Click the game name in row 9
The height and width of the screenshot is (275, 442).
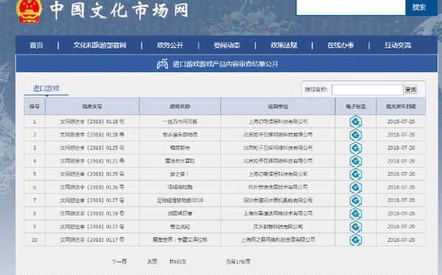(180, 226)
